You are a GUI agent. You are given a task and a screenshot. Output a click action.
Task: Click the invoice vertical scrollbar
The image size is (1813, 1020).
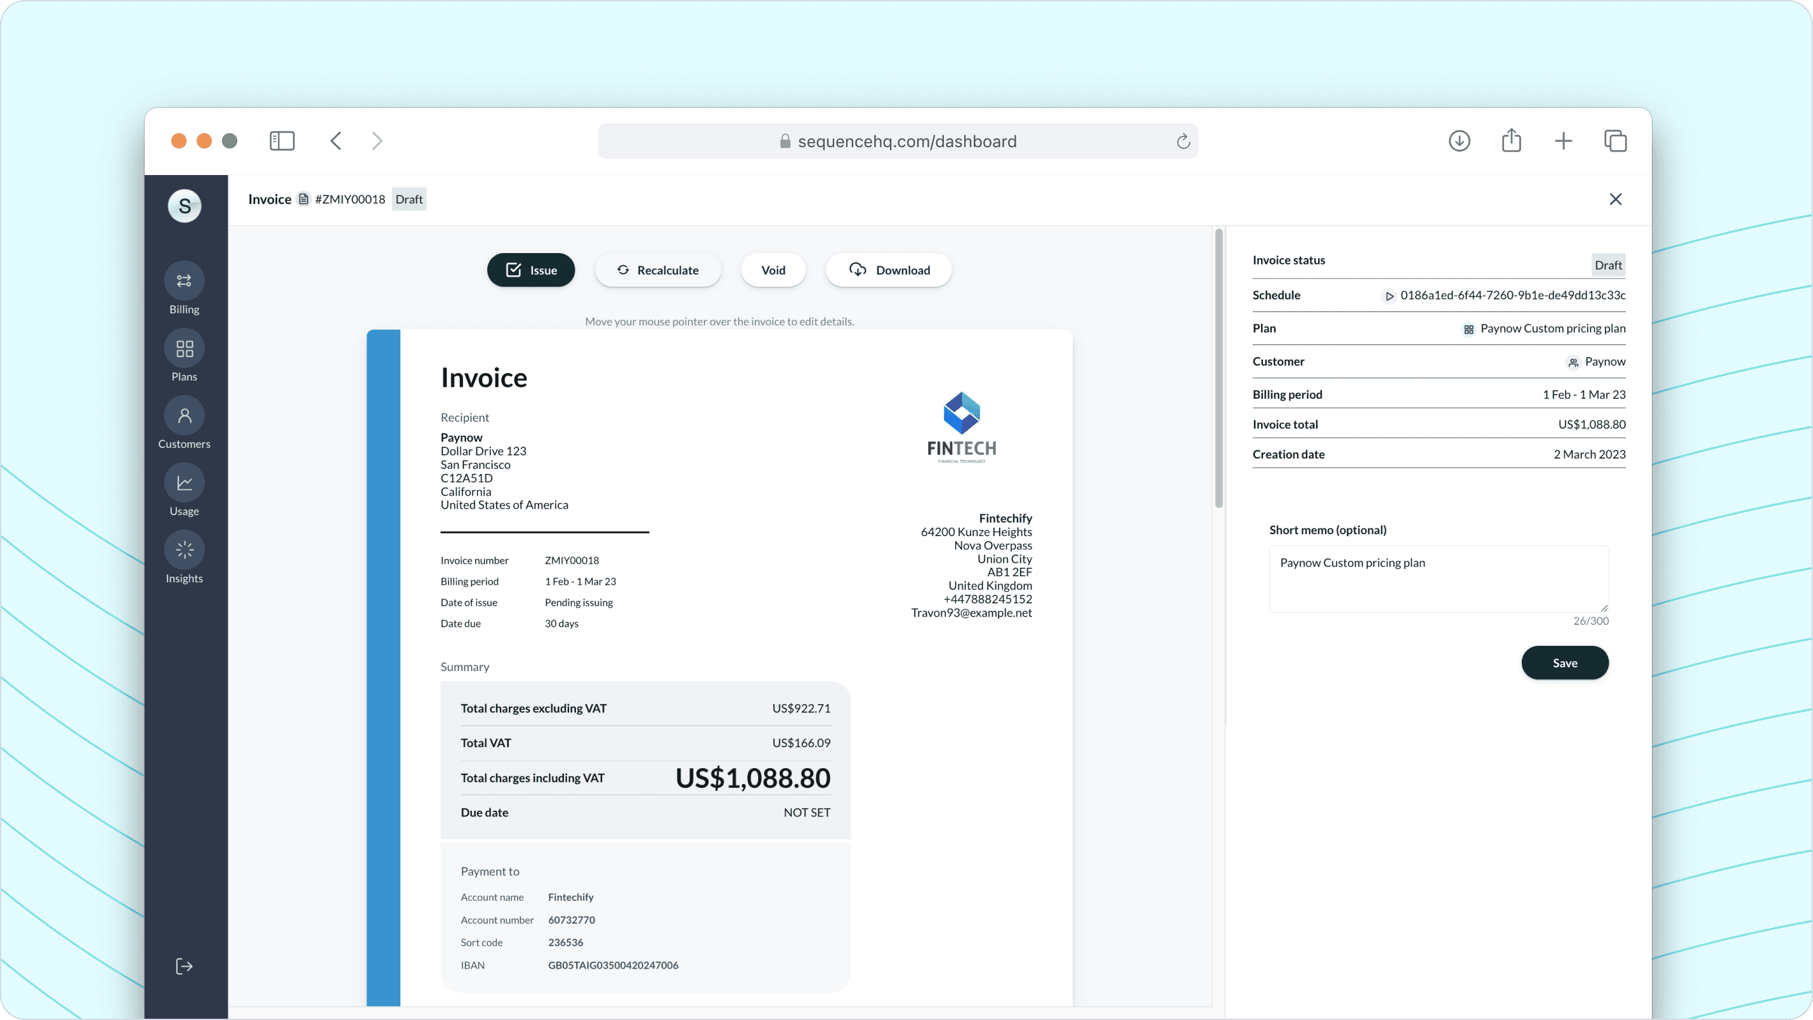coord(1218,367)
